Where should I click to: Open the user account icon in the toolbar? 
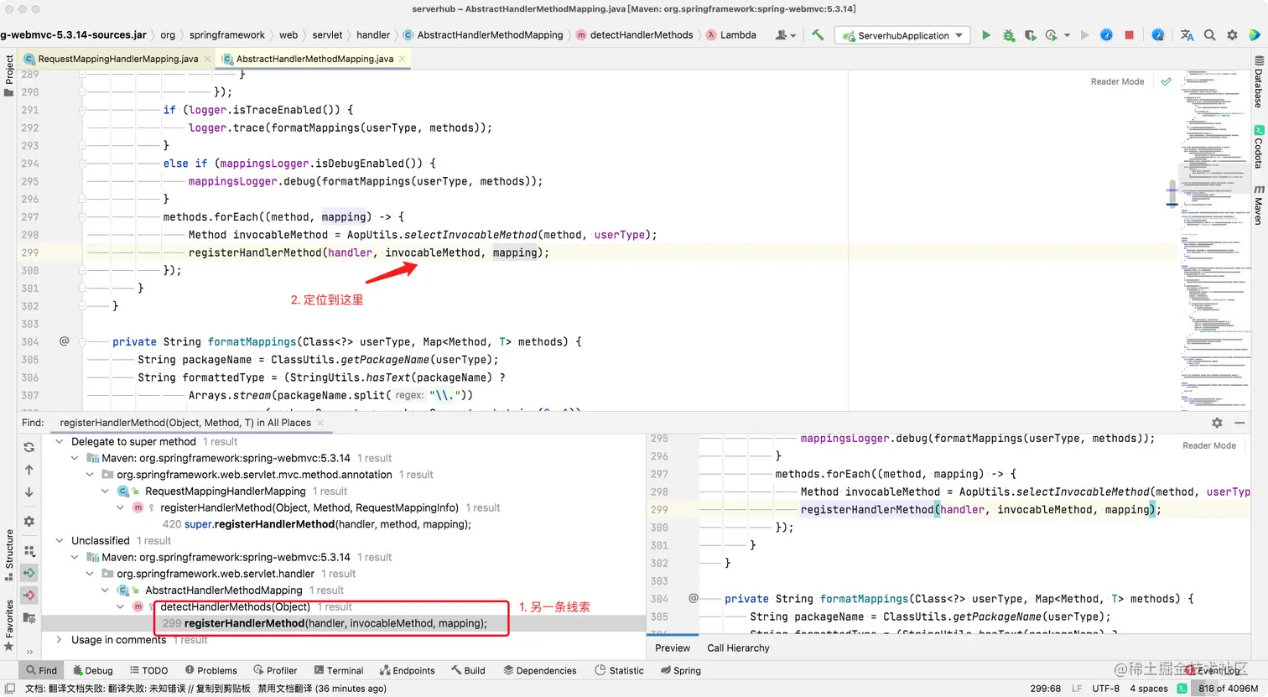point(784,35)
